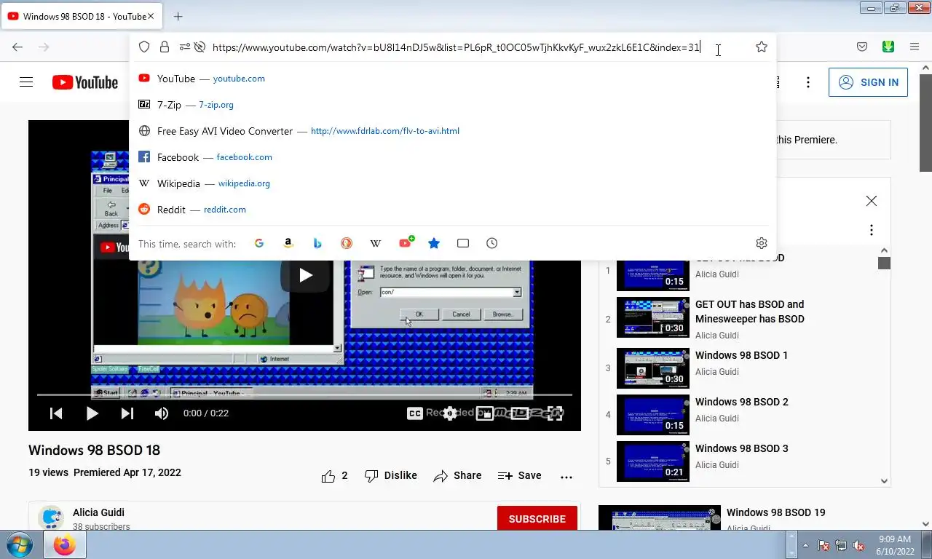Click the tracking protection shield icon
Image resolution: width=932 pixels, height=559 pixels.
(144, 47)
